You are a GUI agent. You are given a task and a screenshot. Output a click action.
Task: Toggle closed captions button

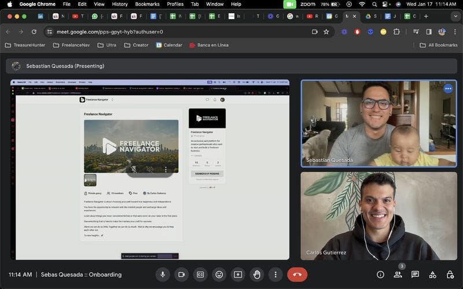click(200, 275)
